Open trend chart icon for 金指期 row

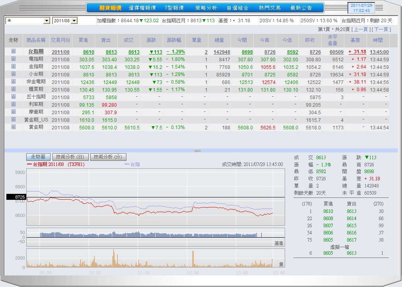click(14, 66)
